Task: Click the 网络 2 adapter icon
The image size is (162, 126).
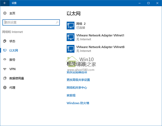Action: click(x=70, y=26)
